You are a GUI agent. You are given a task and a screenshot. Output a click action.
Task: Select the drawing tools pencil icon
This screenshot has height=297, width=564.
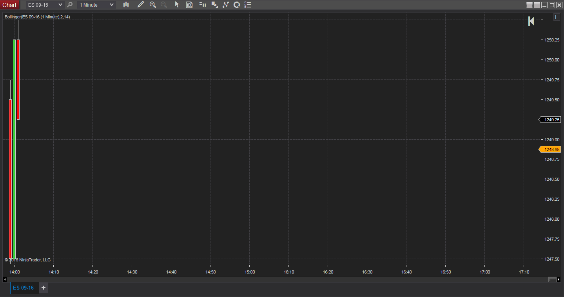coord(141,5)
